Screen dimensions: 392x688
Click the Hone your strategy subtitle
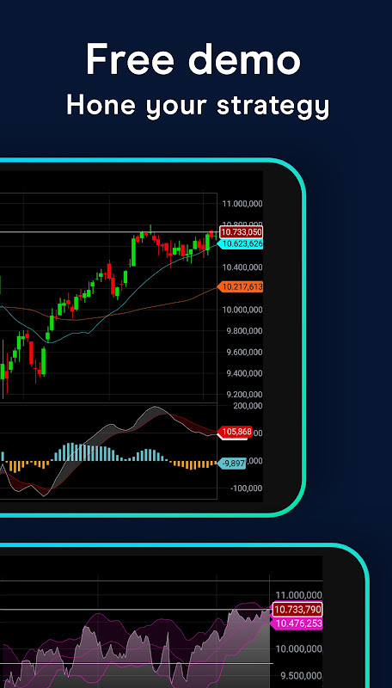[198, 106]
